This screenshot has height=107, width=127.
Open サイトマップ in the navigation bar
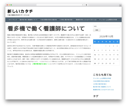13,20
